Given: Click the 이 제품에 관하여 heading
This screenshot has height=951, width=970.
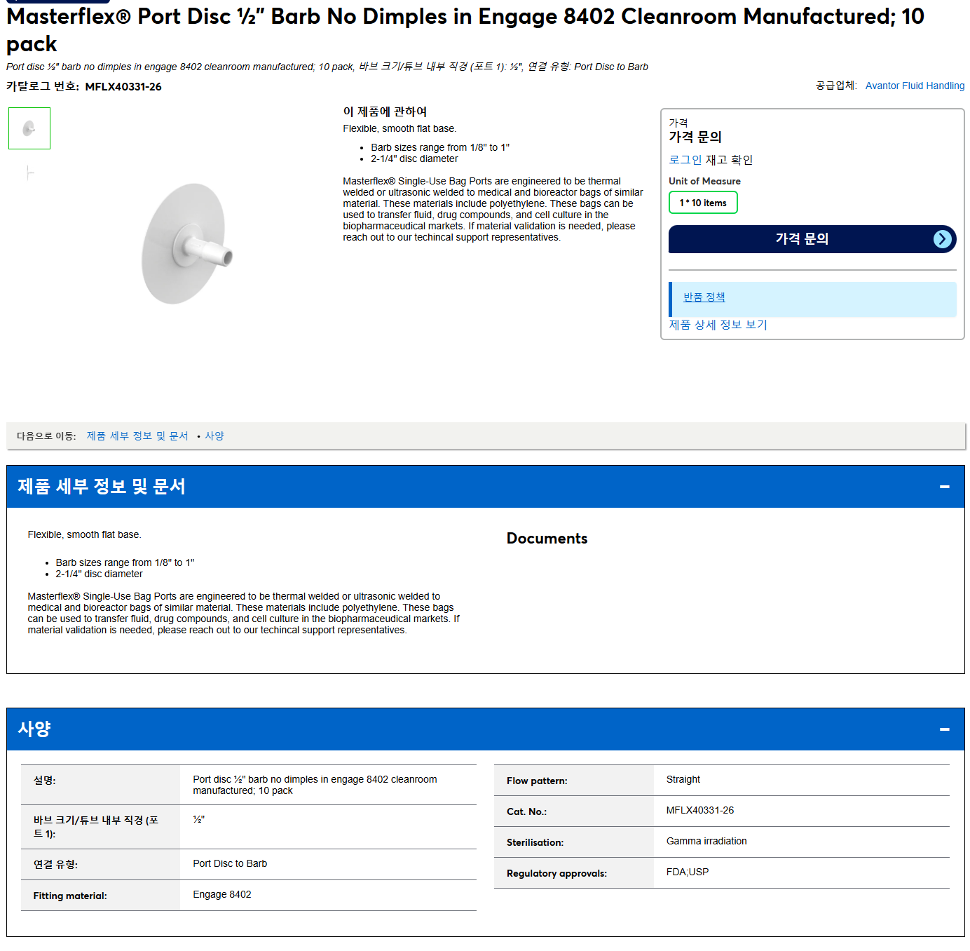Looking at the screenshot, I should click(x=385, y=112).
